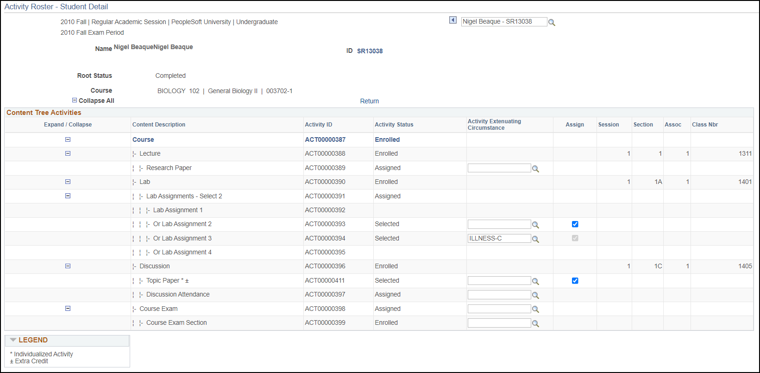Open extenuating circumstance lookup for Discussion Attendance

click(535, 295)
